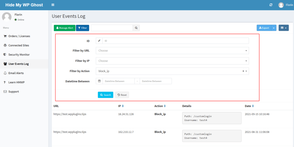Viewport: 294px width, 147px height.
Task: Click the hamburger menu toggle icon
Action: [53, 5]
